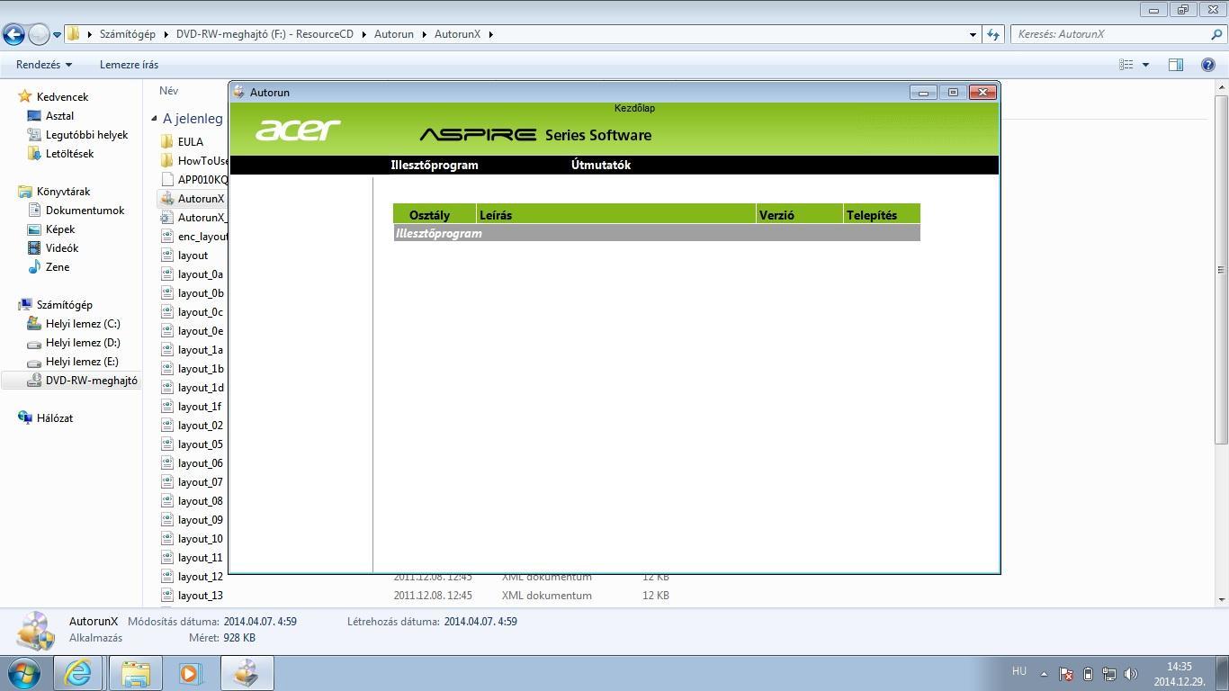
Task: Open the view options dropdown arrow
Action: (x=1145, y=65)
